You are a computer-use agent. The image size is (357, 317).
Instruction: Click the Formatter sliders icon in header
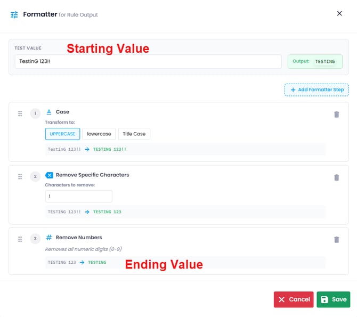[x=14, y=14]
